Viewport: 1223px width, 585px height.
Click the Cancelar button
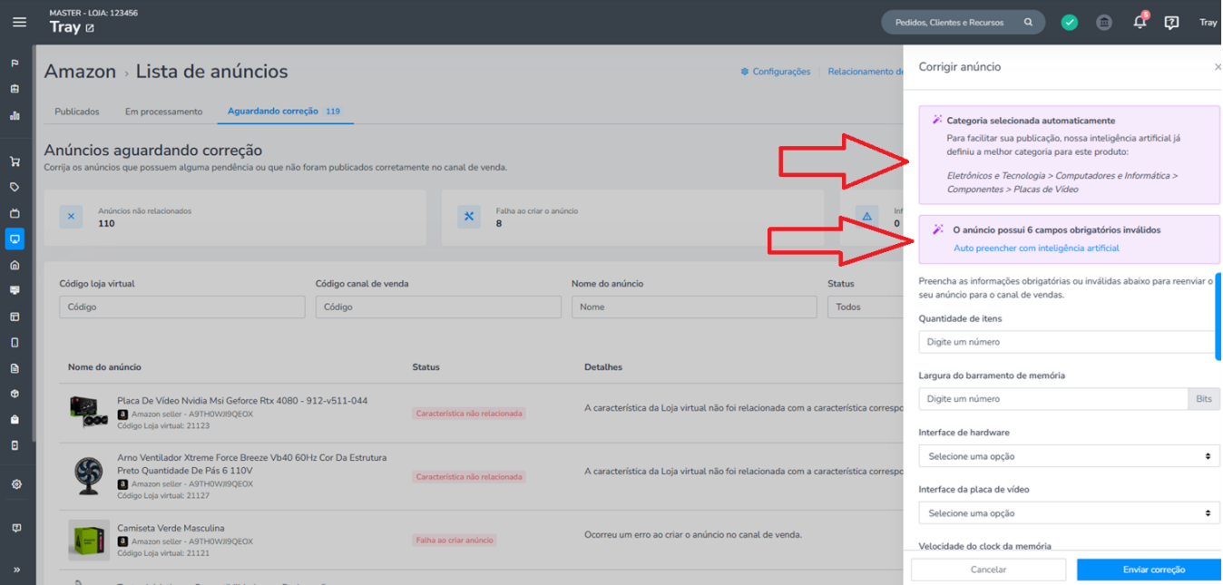(x=988, y=570)
